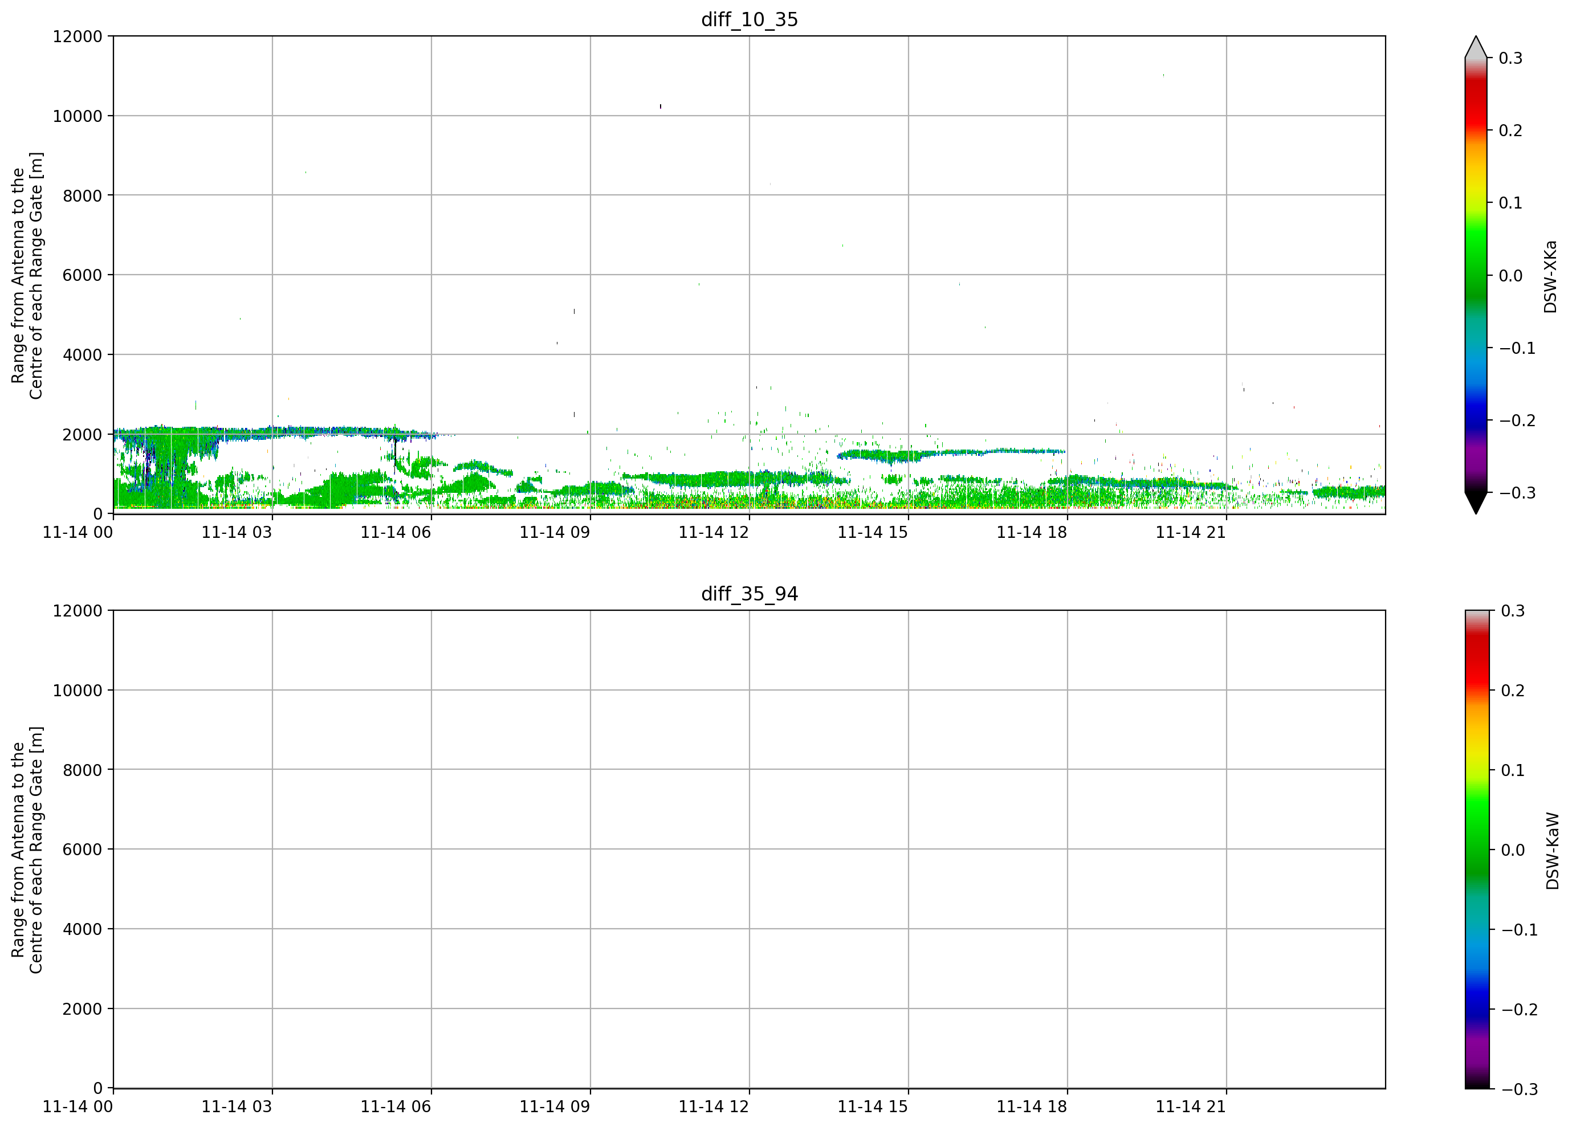
Task: Click the 11-14 00 time label under diff_35_94
Action: coord(78,1106)
